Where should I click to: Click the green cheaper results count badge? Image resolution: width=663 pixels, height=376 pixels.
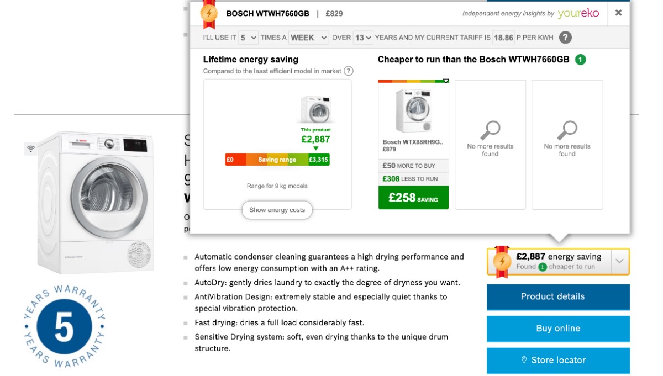pos(580,59)
